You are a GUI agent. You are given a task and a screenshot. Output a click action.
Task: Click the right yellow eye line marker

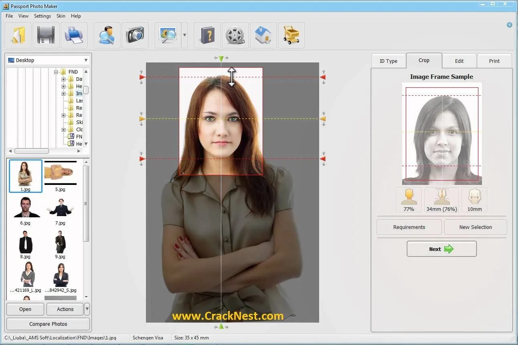(x=323, y=119)
